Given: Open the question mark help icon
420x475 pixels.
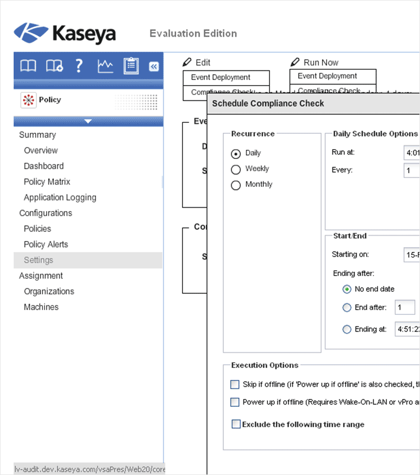Looking at the screenshot, I should [x=79, y=66].
